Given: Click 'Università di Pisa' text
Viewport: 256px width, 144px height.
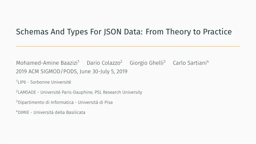Looking at the screenshot, I should pyautogui.click(x=95, y=102).
